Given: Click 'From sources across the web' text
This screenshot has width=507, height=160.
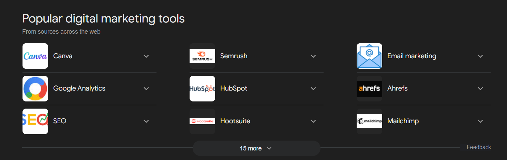Looking at the screenshot, I should [x=61, y=32].
